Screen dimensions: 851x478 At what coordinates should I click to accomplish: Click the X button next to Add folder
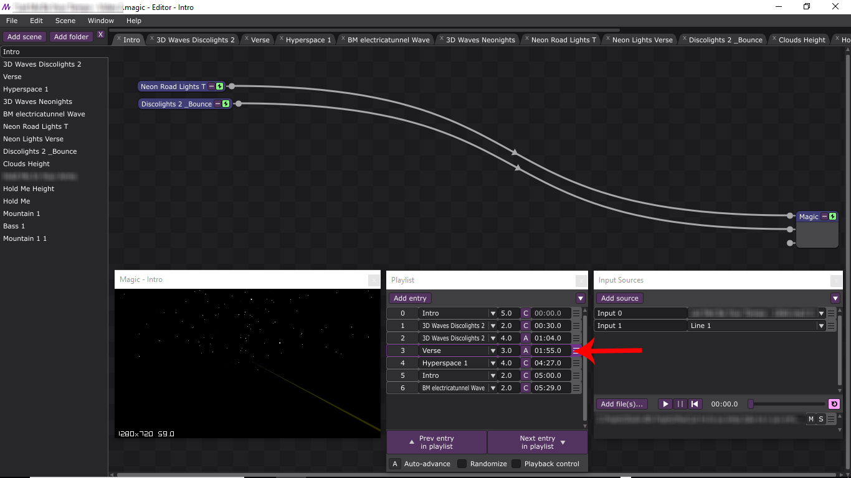[x=100, y=35]
